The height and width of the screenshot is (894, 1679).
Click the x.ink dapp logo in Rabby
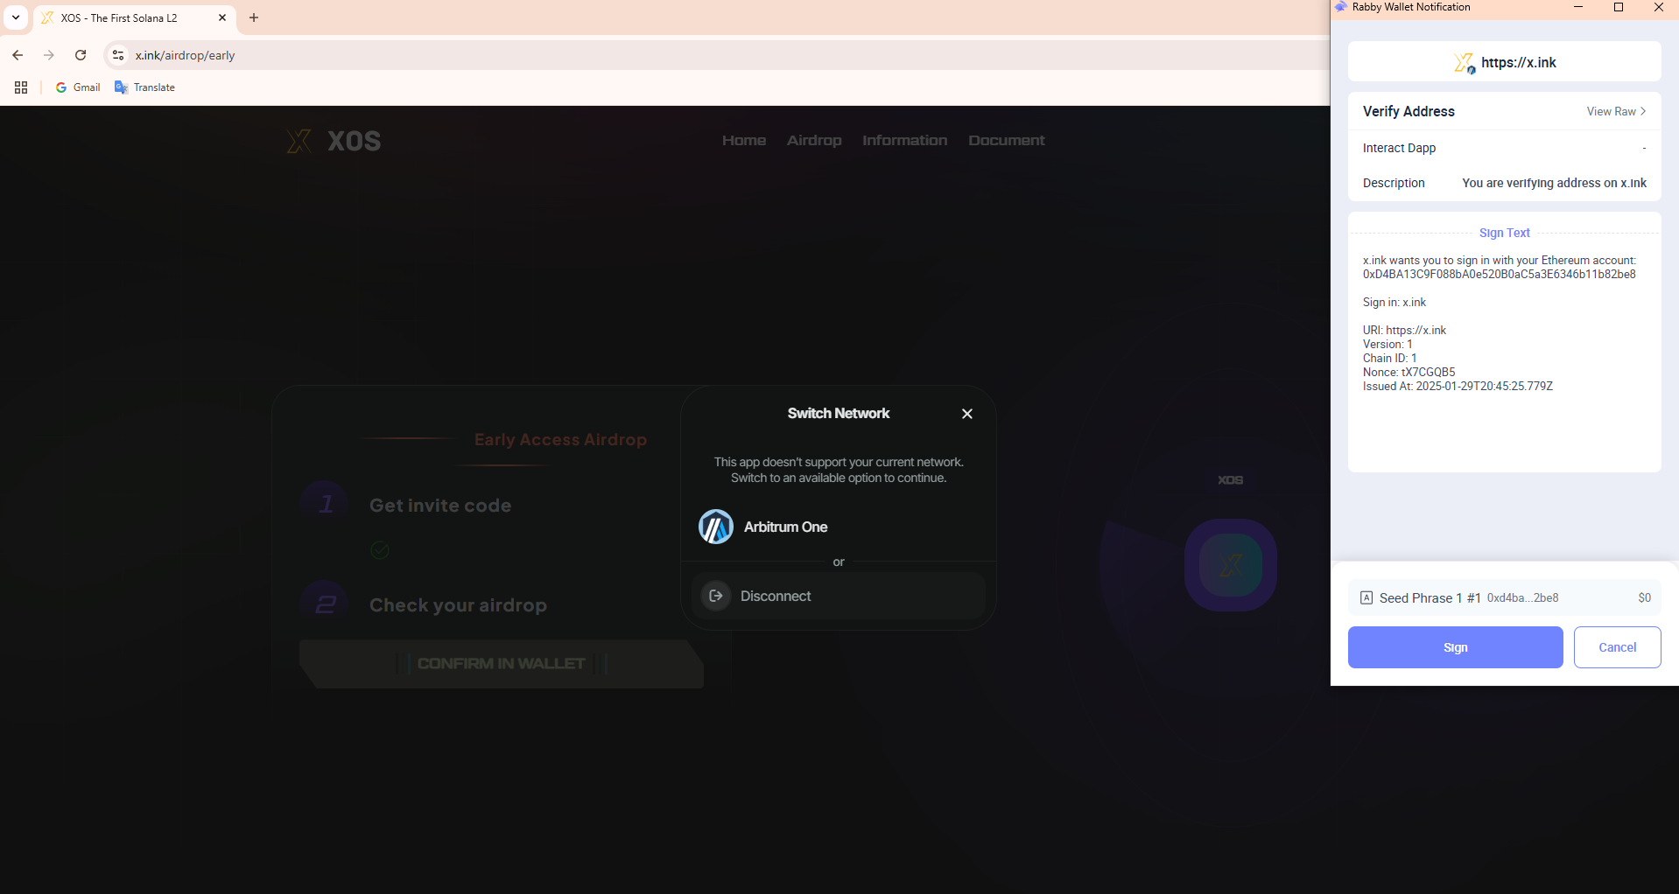pos(1462,61)
